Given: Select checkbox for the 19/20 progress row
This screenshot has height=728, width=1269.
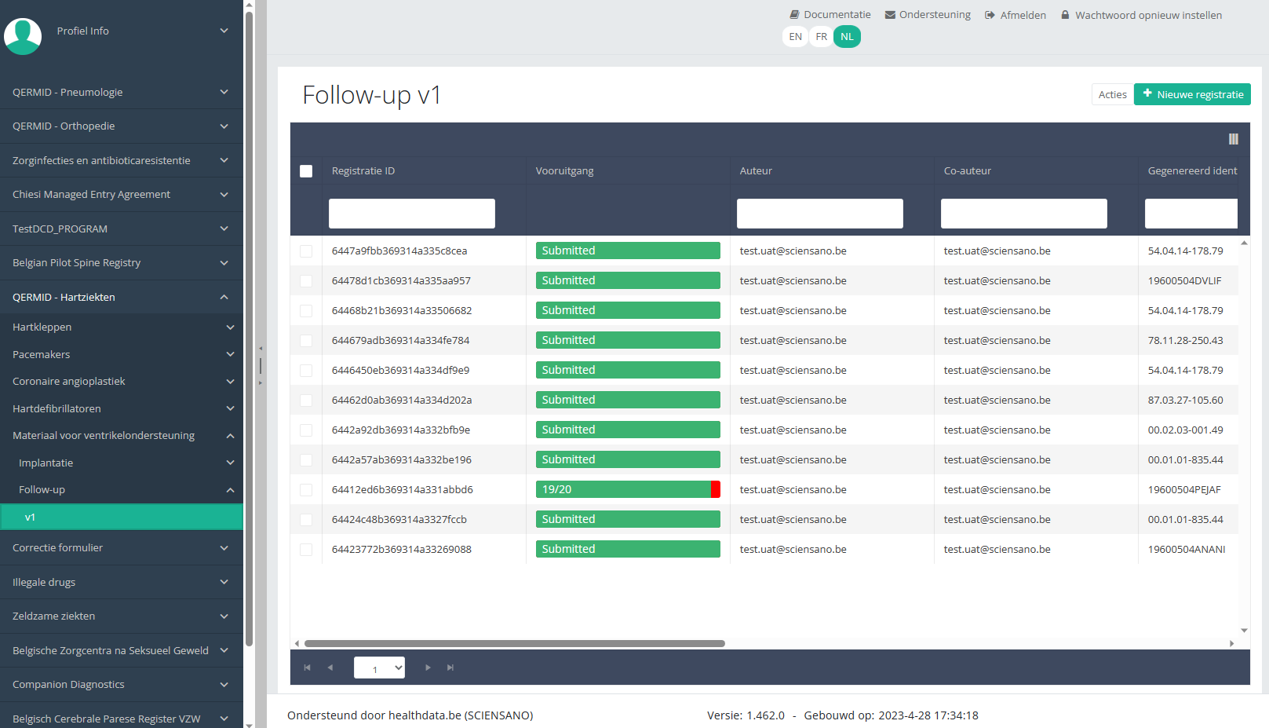Looking at the screenshot, I should pyautogui.click(x=306, y=490).
